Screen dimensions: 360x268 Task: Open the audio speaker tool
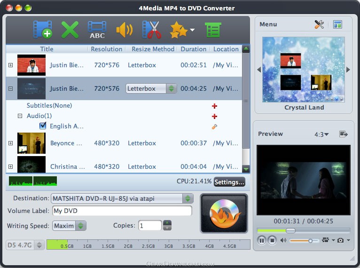(125, 30)
